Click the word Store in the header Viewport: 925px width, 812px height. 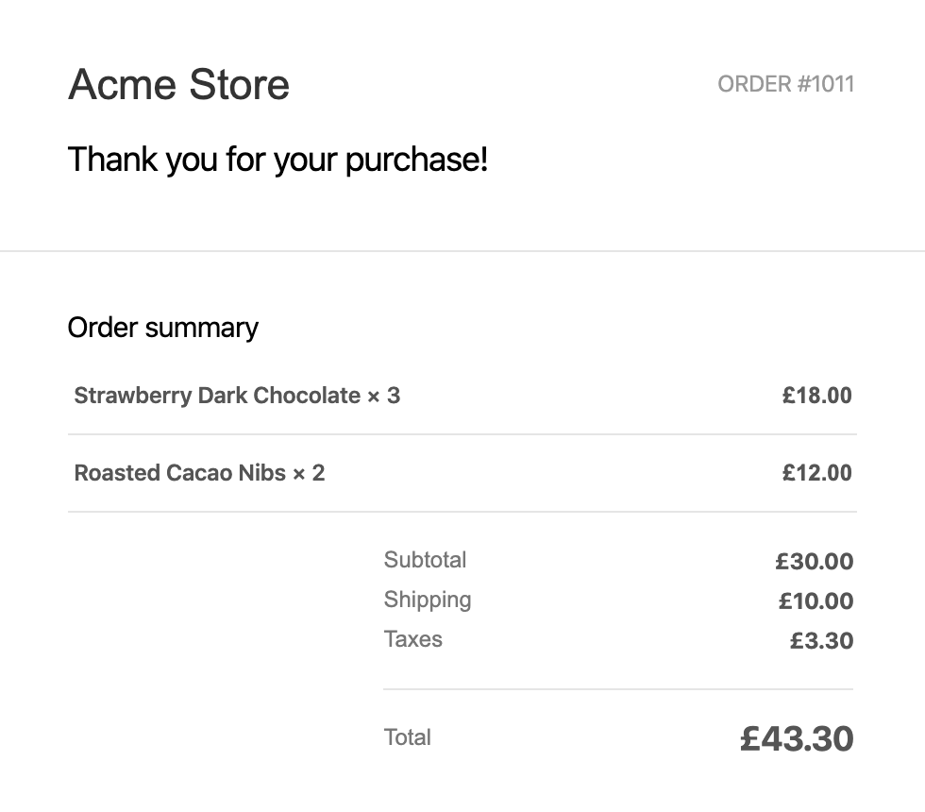tap(240, 84)
